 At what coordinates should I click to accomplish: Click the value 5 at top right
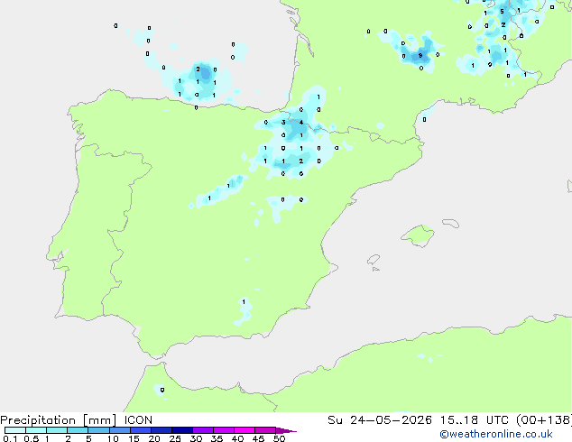pos(502,12)
